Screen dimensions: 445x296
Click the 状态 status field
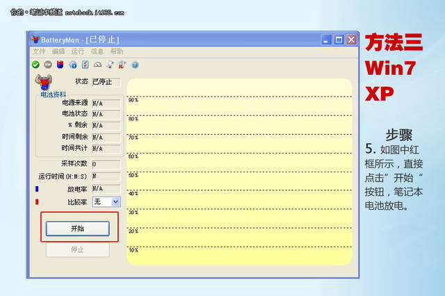click(x=106, y=82)
